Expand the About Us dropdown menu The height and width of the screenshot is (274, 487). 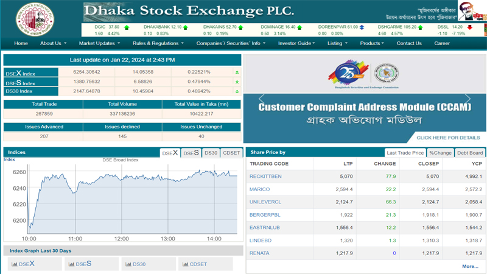click(x=53, y=43)
